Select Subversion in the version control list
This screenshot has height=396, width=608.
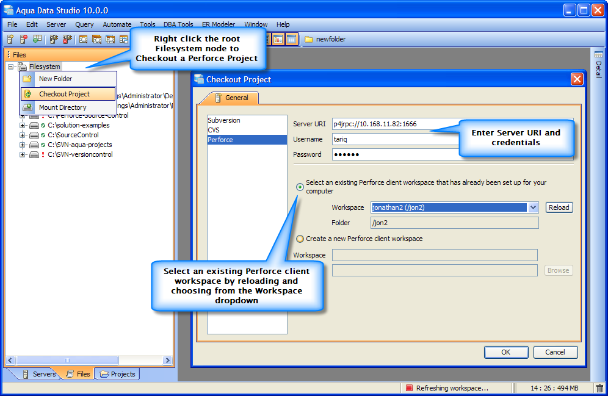point(247,120)
